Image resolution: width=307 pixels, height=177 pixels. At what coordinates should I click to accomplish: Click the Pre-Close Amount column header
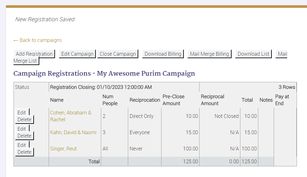(x=173, y=100)
